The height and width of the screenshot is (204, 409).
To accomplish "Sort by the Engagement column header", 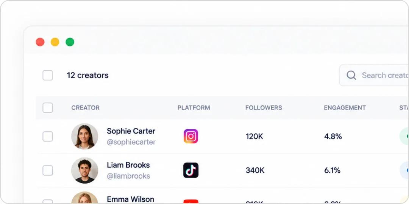I will pos(345,108).
